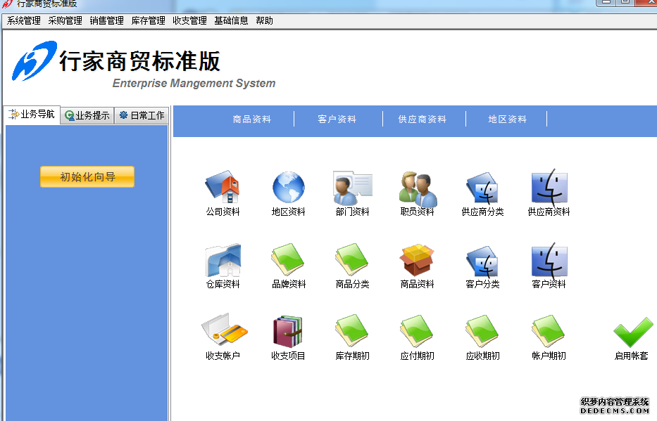Open the 库存管理 menu
Viewport: 657px width, 421px height.
point(148,20)
